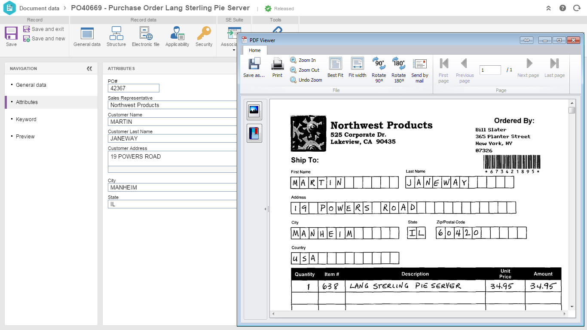Click Zoom Out in PDF Viewer
This screenshot has width=587, height=330.
click(x=305, y=70)
